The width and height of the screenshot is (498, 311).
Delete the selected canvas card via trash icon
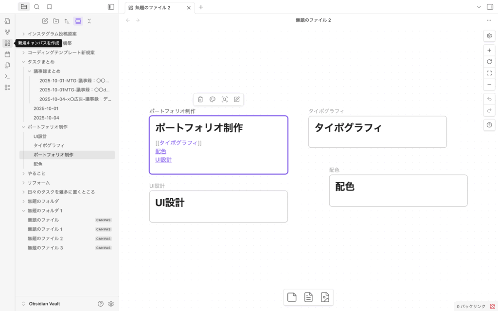tap(200, 100)
